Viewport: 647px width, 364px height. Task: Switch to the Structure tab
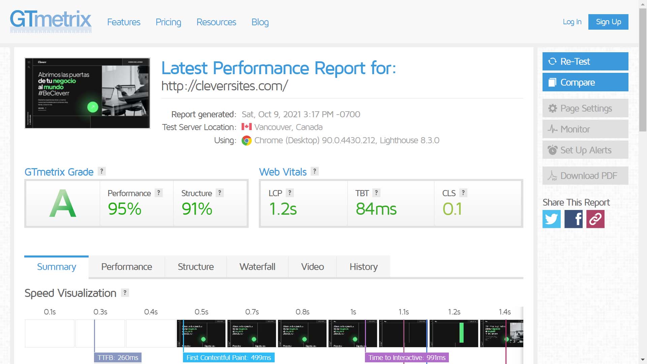[x=196, y=267]
